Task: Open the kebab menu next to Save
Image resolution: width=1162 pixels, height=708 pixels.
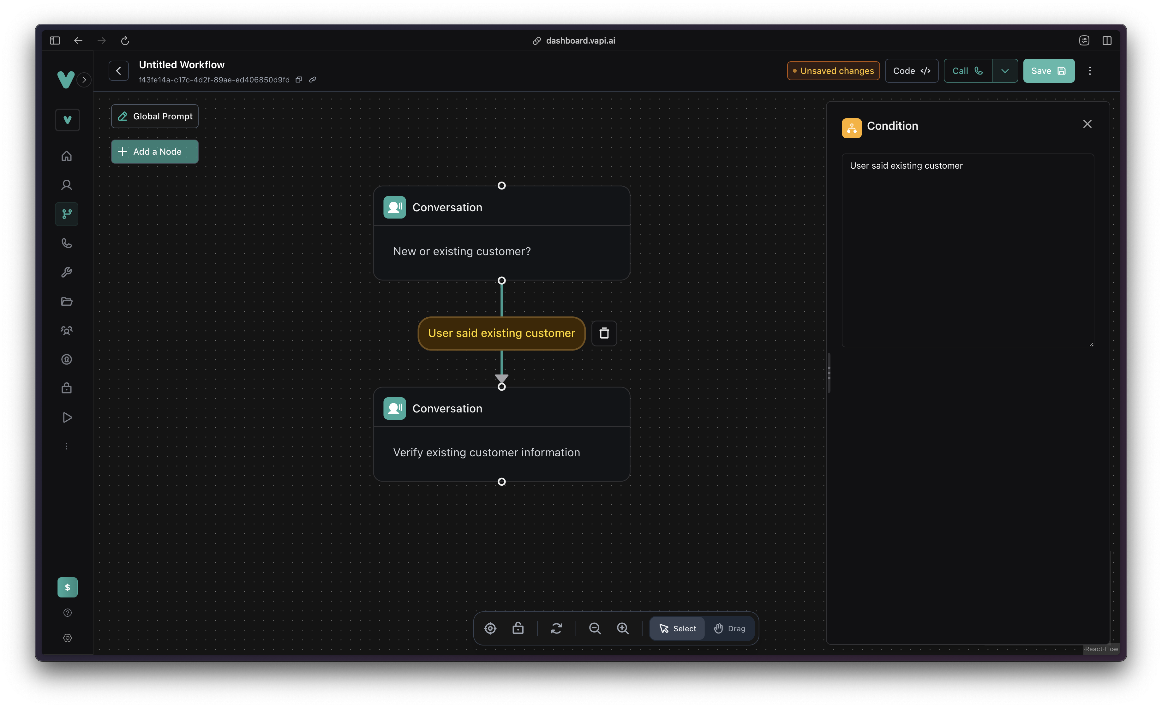Action: [x=1090, y=71]
